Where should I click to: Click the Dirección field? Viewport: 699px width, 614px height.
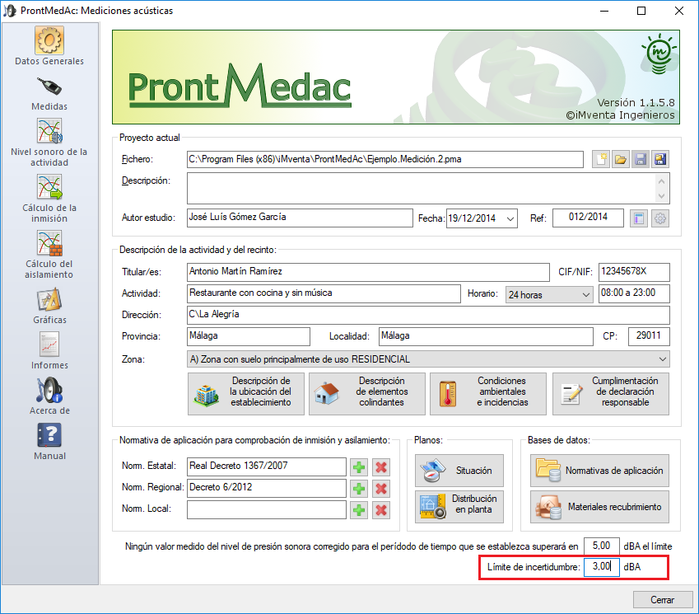click(x=428, y=315)
